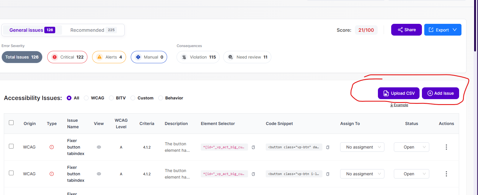Image resolution: width=478 pixels, height=195 pixels.
Task: Download the Example CSV link
Action: [x=399, y=105]
